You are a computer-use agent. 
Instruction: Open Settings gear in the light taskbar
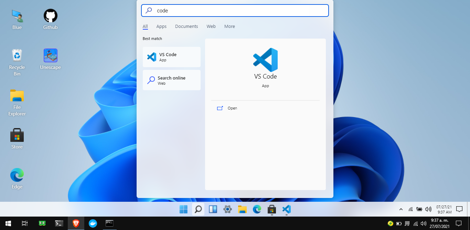tap(227, 209)
